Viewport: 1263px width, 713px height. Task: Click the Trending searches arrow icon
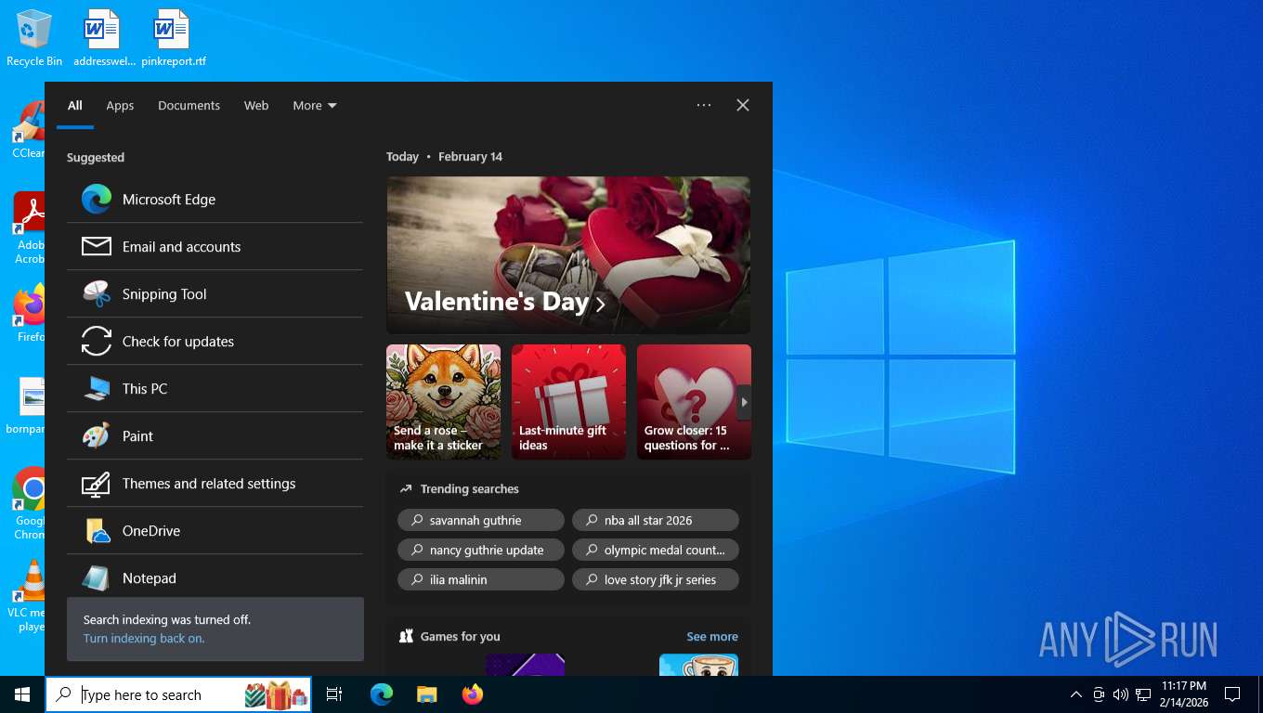point(406,489)
